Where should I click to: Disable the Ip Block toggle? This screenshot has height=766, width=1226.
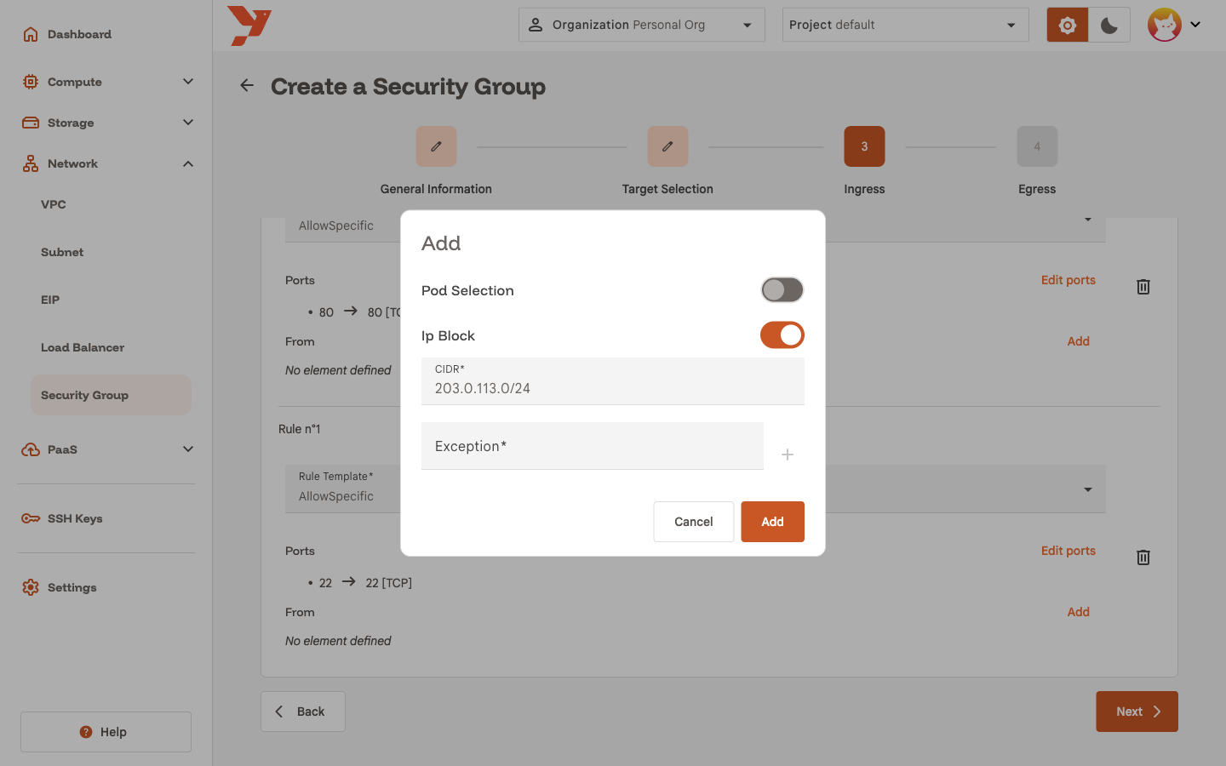pos(782,335)
